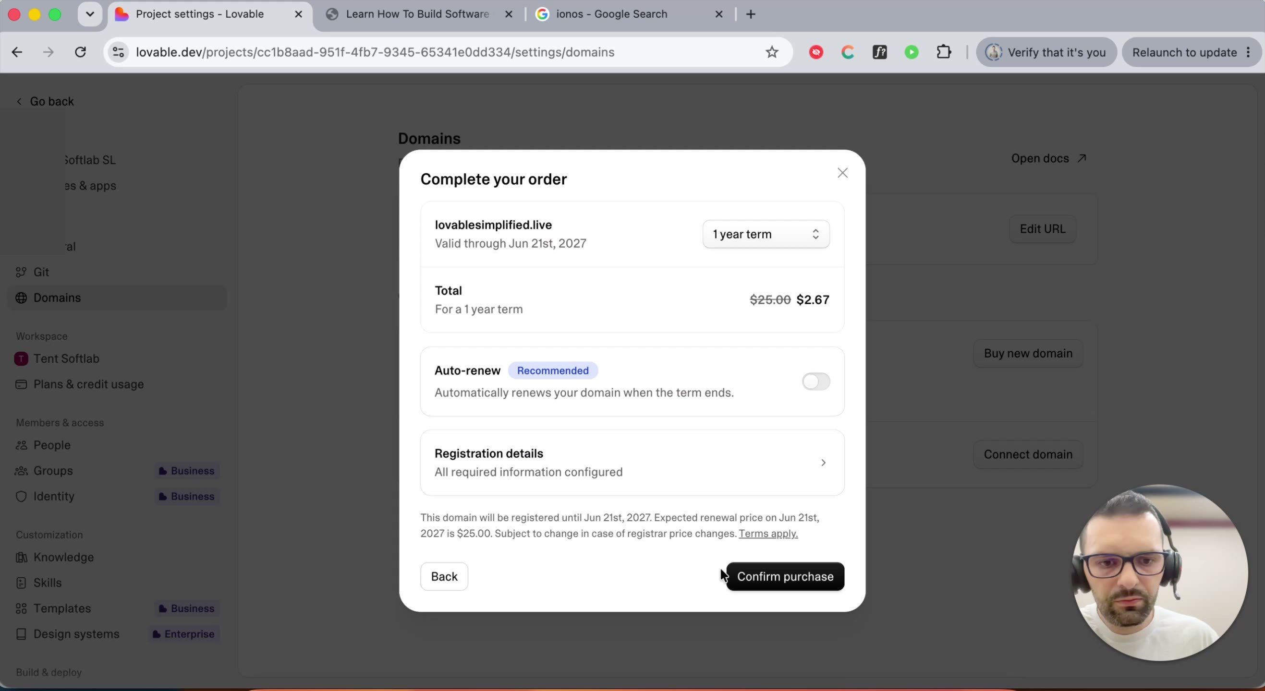Viewport: 1265px width, 691px height.
Task: Toggle the Auto-renew switch
Action: click(x=815, y=381)
